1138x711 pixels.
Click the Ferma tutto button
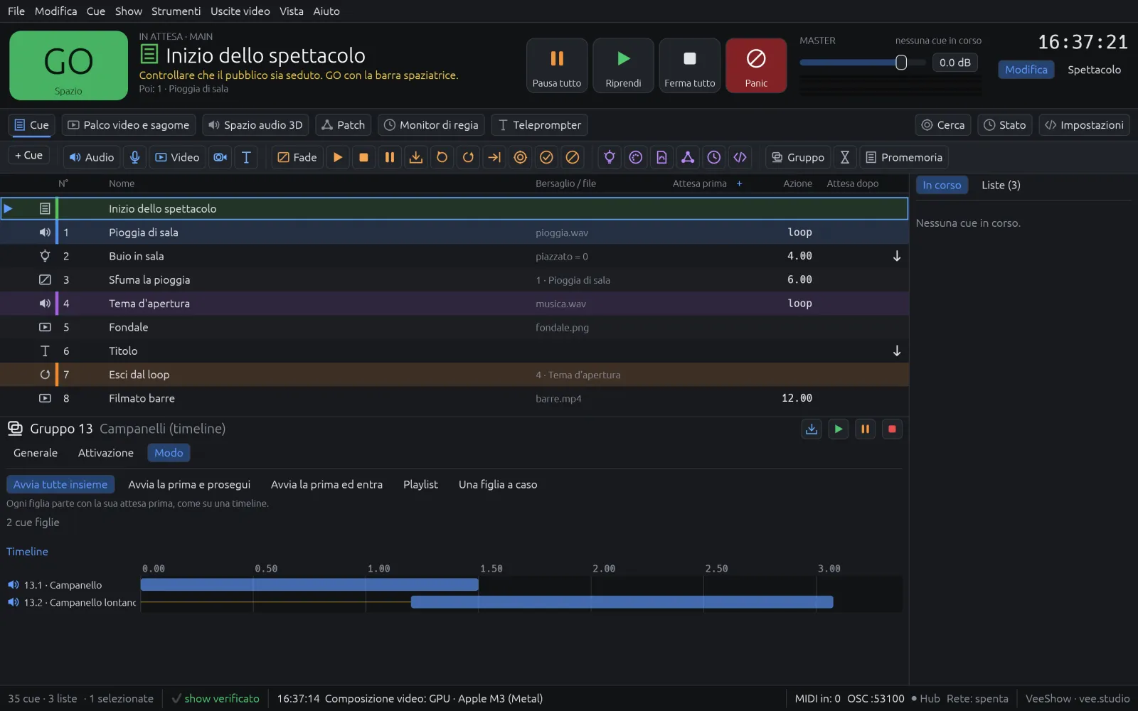(x=689, y=65)
